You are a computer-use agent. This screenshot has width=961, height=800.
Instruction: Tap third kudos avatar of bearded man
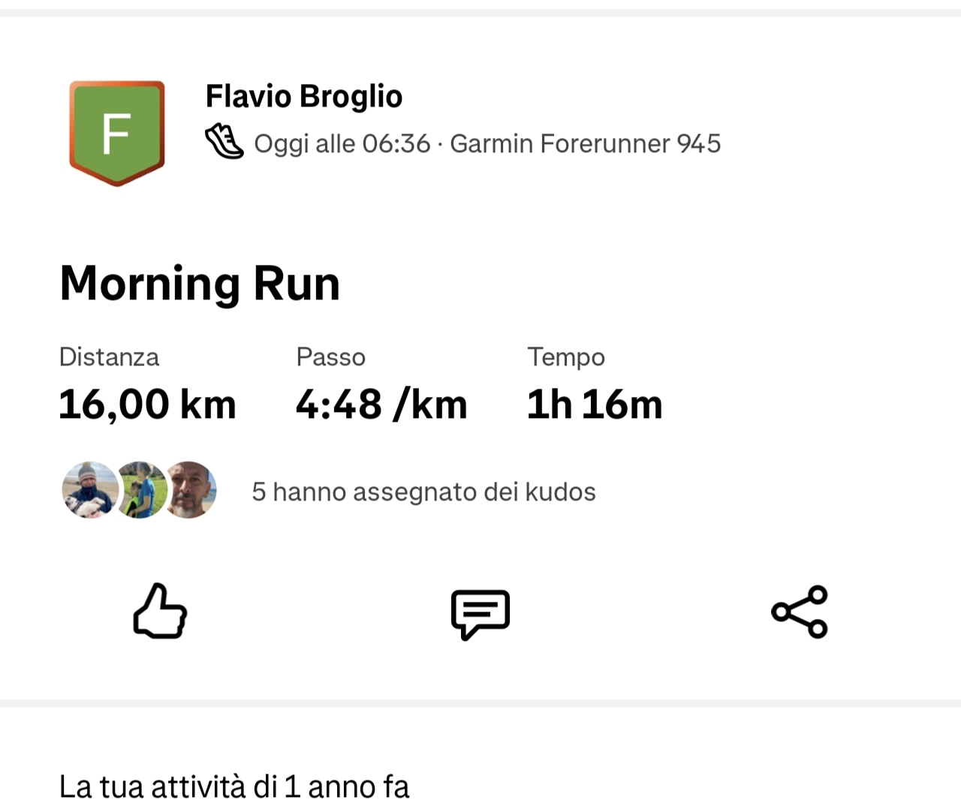[x=191, y=490]
